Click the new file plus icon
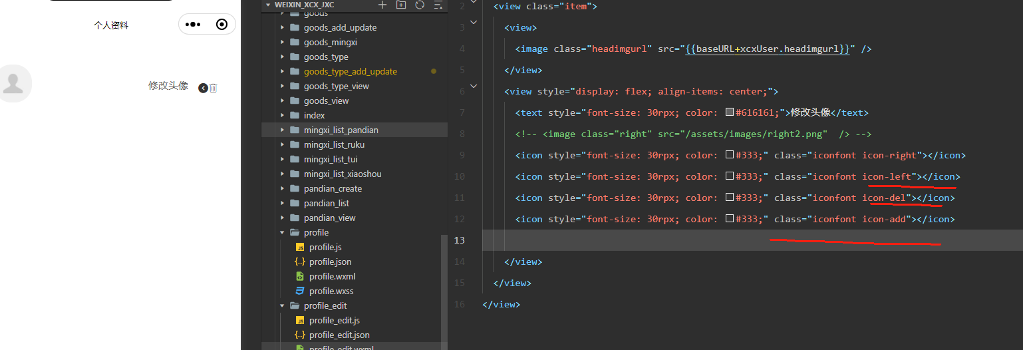The width and height of the screenshot is (1023, 350). (x=382, y=5)
